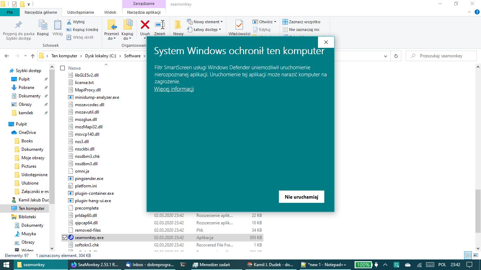Screen dimensions: 481x270
Task: Click Nie uruchamiaj button
Action: pos(301,197)
